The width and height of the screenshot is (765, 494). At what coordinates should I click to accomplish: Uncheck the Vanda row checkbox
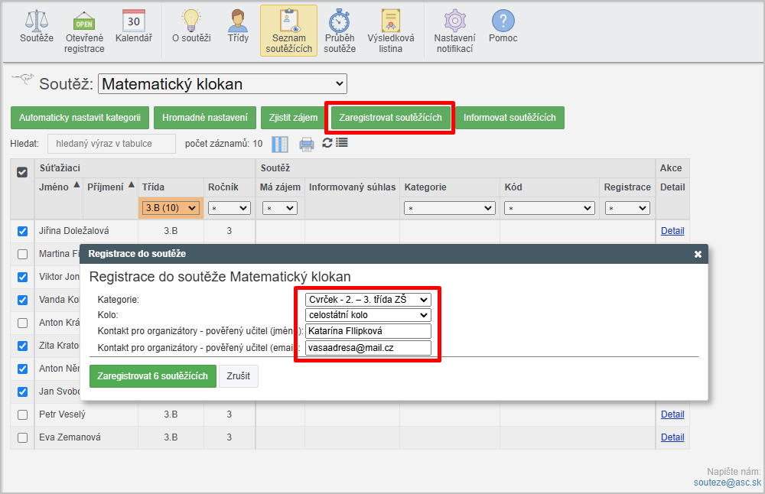22,300
